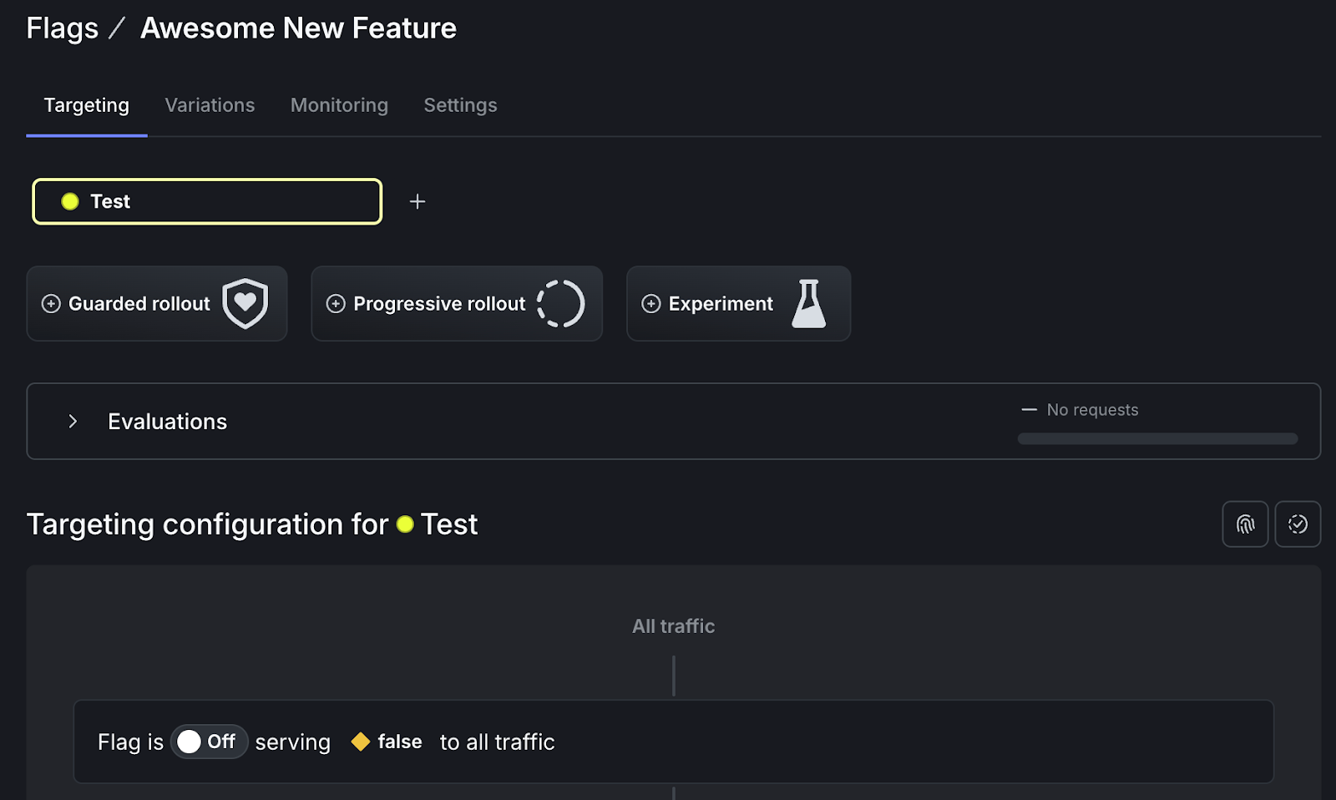
Task: Open the Test environment selector
Action: click(206, 201)
